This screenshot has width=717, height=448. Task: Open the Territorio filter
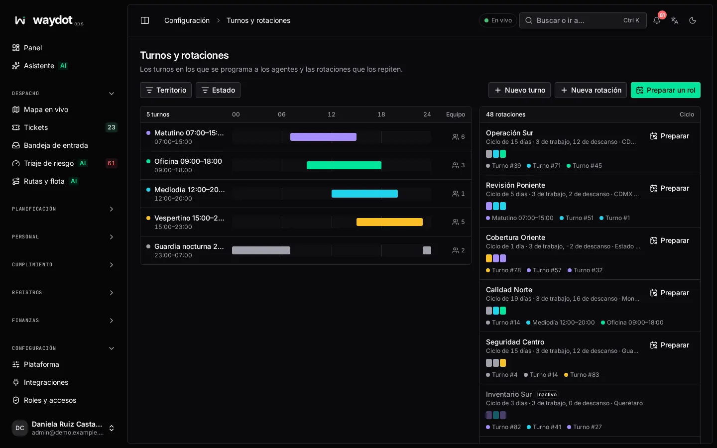click(x=166, y=90)
